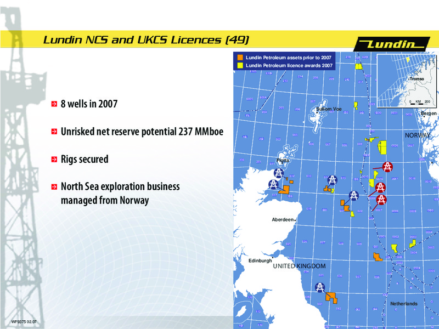Click the "NORWAY" map label

418,135
